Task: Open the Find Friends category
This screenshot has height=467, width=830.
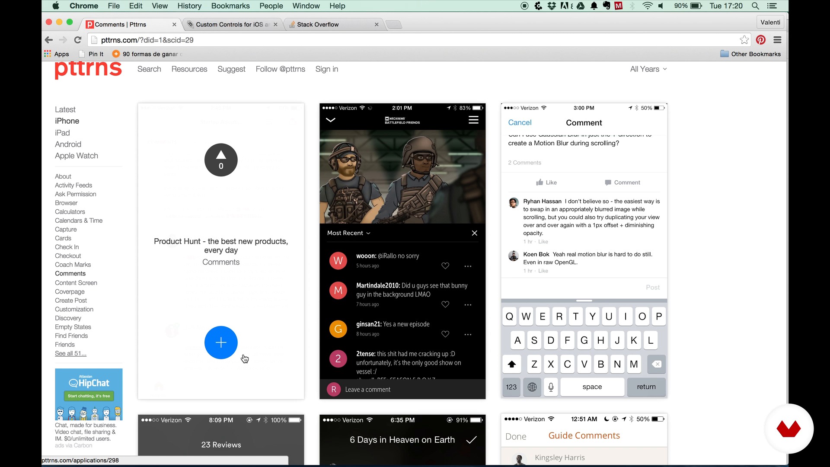Action: 71,336
